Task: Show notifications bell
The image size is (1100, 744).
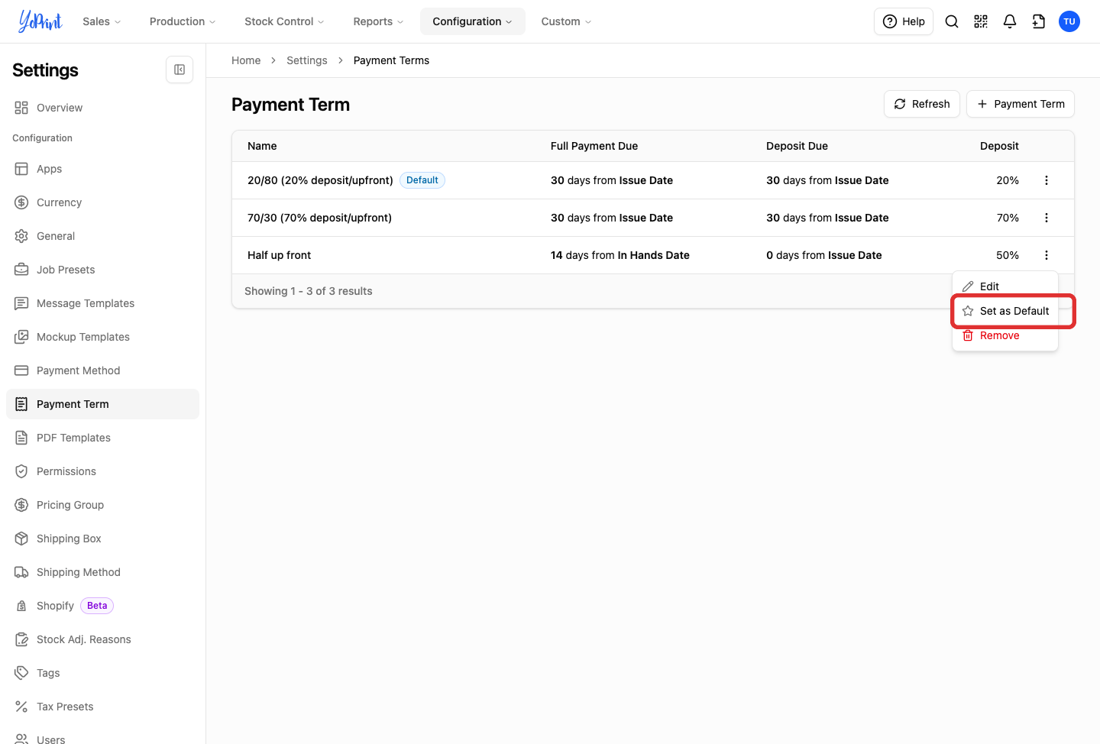Action: click(1010, 21)
